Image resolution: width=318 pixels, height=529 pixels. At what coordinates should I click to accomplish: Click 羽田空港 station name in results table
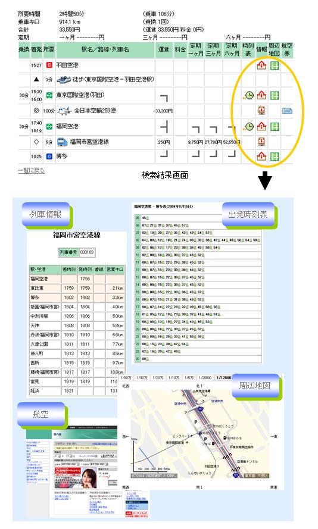[67, 65]
